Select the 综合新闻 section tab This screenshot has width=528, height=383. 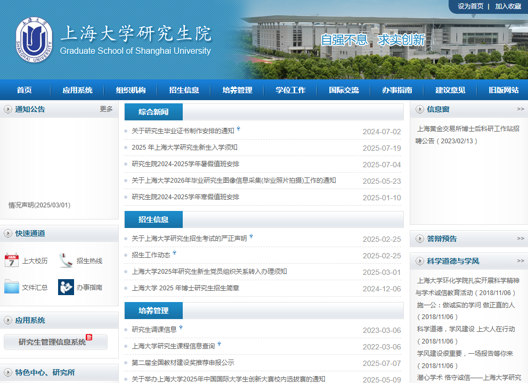tap(153, 112)
